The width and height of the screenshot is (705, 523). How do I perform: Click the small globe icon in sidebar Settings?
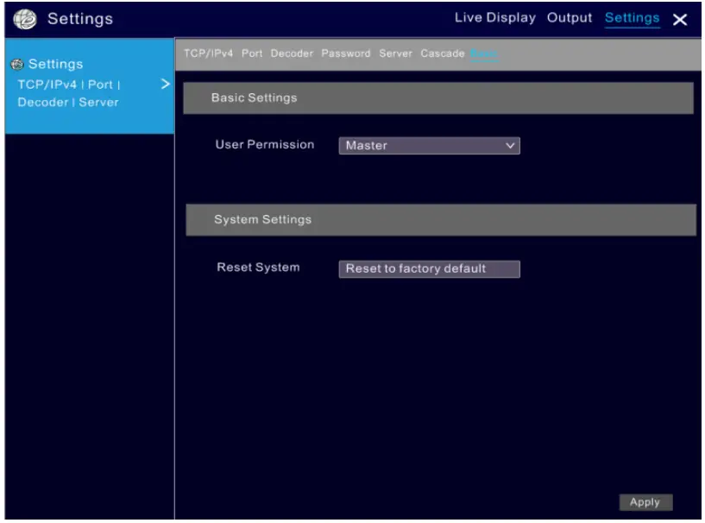pos(17,65)
